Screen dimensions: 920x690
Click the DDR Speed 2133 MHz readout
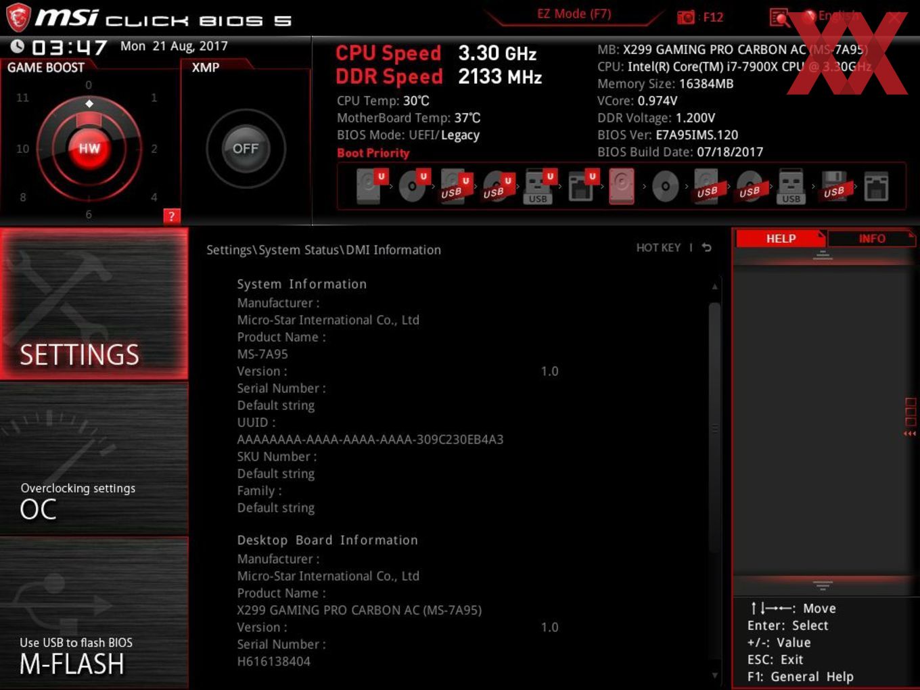439,76
